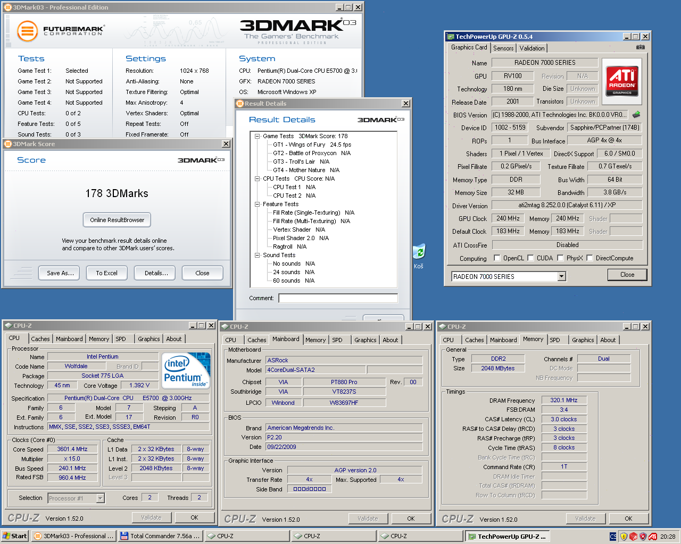
Task: Select the Pixel Shader 2.0 result row
Action: [x=301, y=238]
